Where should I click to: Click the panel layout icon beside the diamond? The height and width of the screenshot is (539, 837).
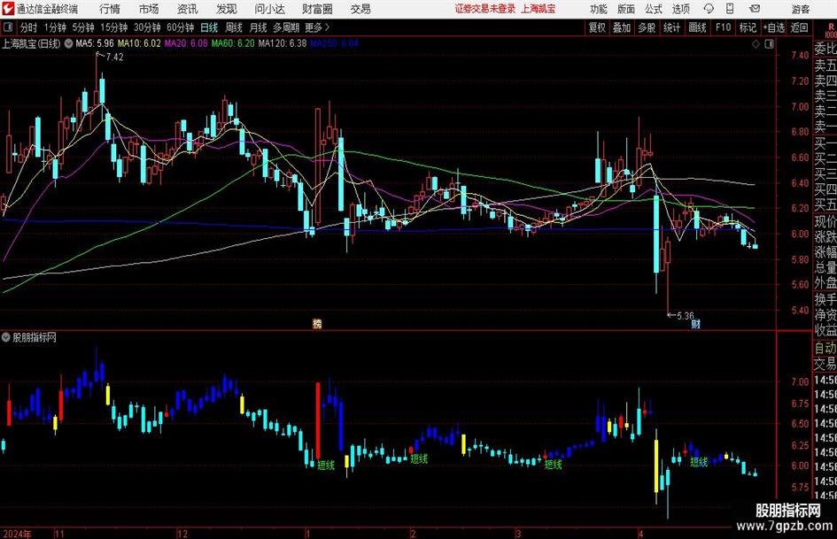[769, 43]
